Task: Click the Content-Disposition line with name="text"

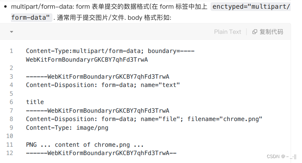Action: 103,85
